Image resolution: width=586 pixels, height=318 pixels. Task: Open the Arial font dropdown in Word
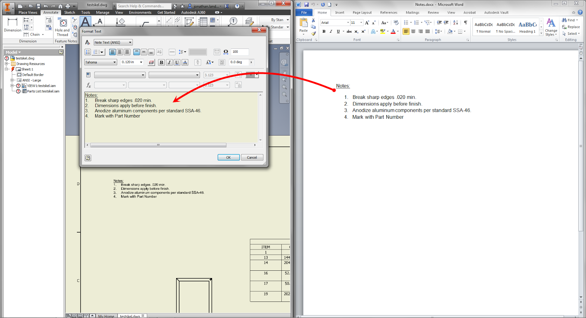pos(348,23)
